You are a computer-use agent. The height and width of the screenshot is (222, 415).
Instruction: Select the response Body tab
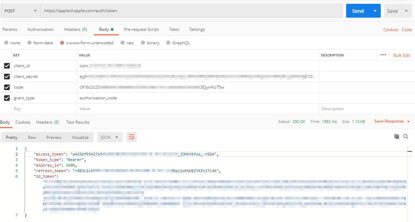pos(5,122)
